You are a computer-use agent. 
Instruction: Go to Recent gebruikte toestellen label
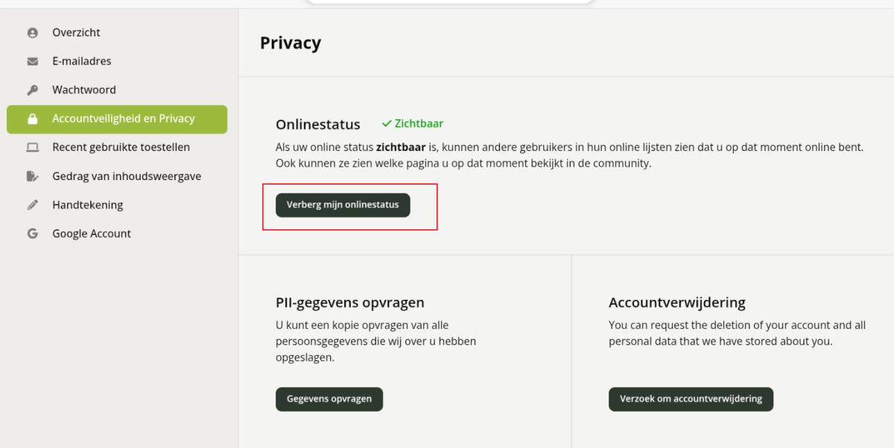click(121, 147)
